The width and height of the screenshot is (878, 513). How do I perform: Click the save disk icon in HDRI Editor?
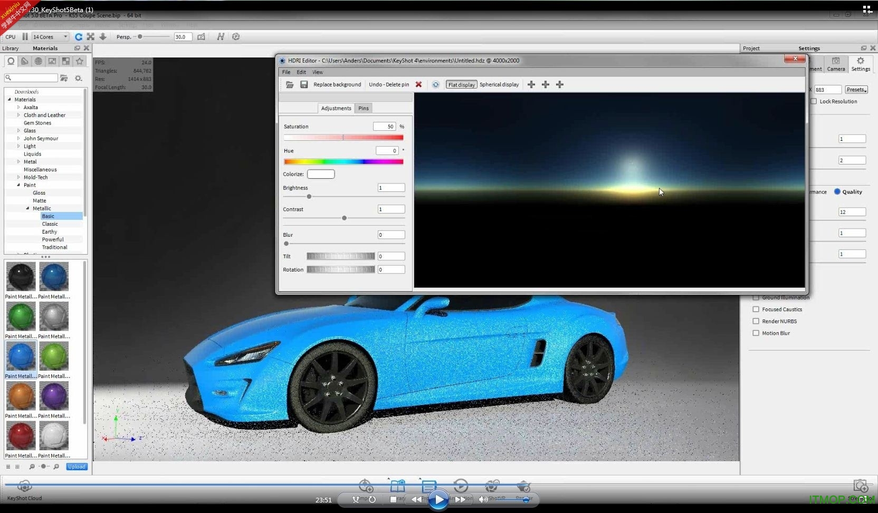pyautogui.click(x=304, y=84)
